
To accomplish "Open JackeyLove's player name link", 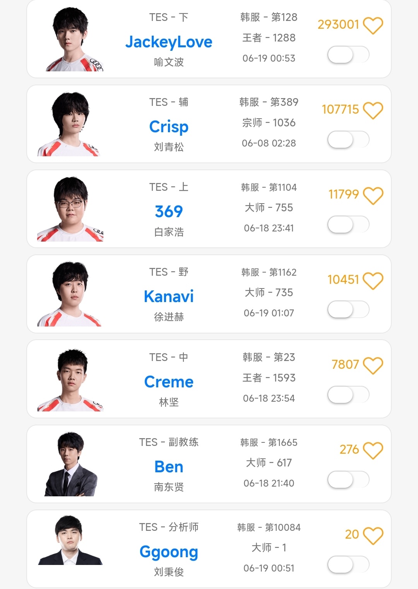I will pos(169,42).
